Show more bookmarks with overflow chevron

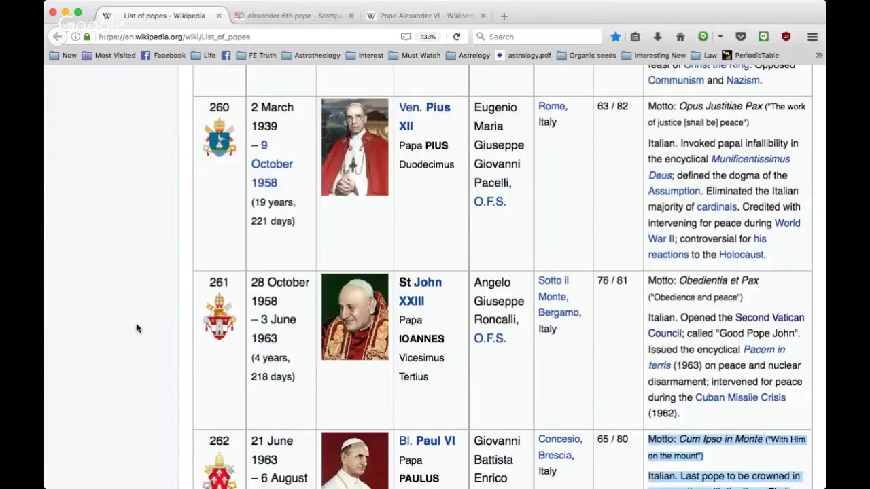tap(818, 56)
